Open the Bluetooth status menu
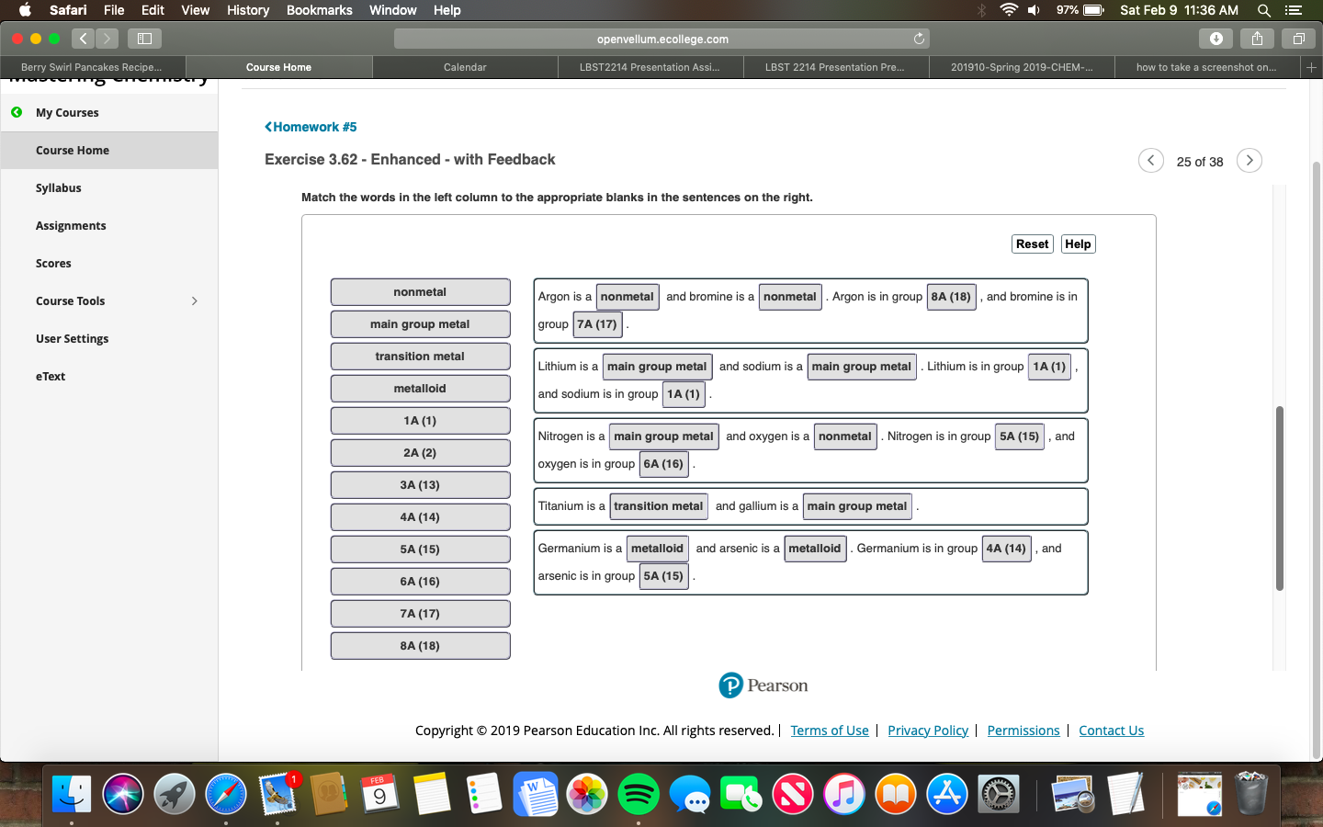 [982, 10]
